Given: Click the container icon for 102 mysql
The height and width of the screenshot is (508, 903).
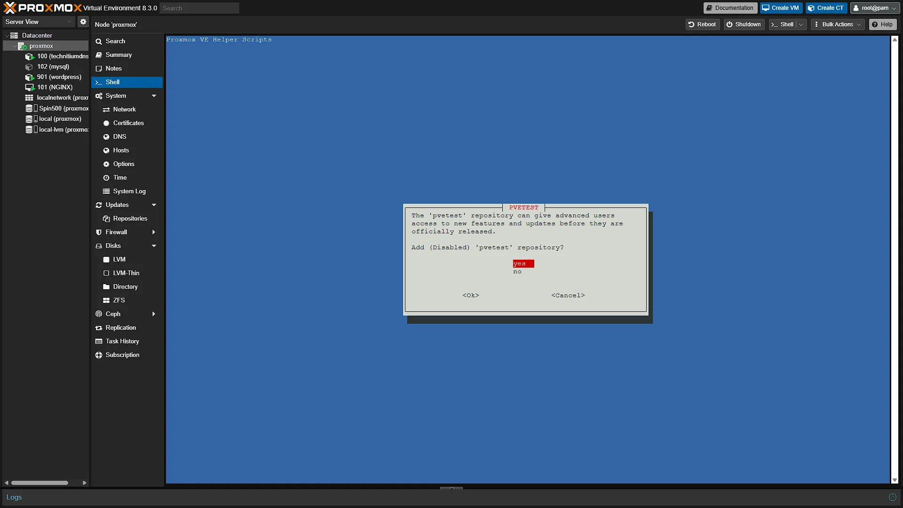Looking at the screenshot, I should pyautogui.click(x=29, y=67).
